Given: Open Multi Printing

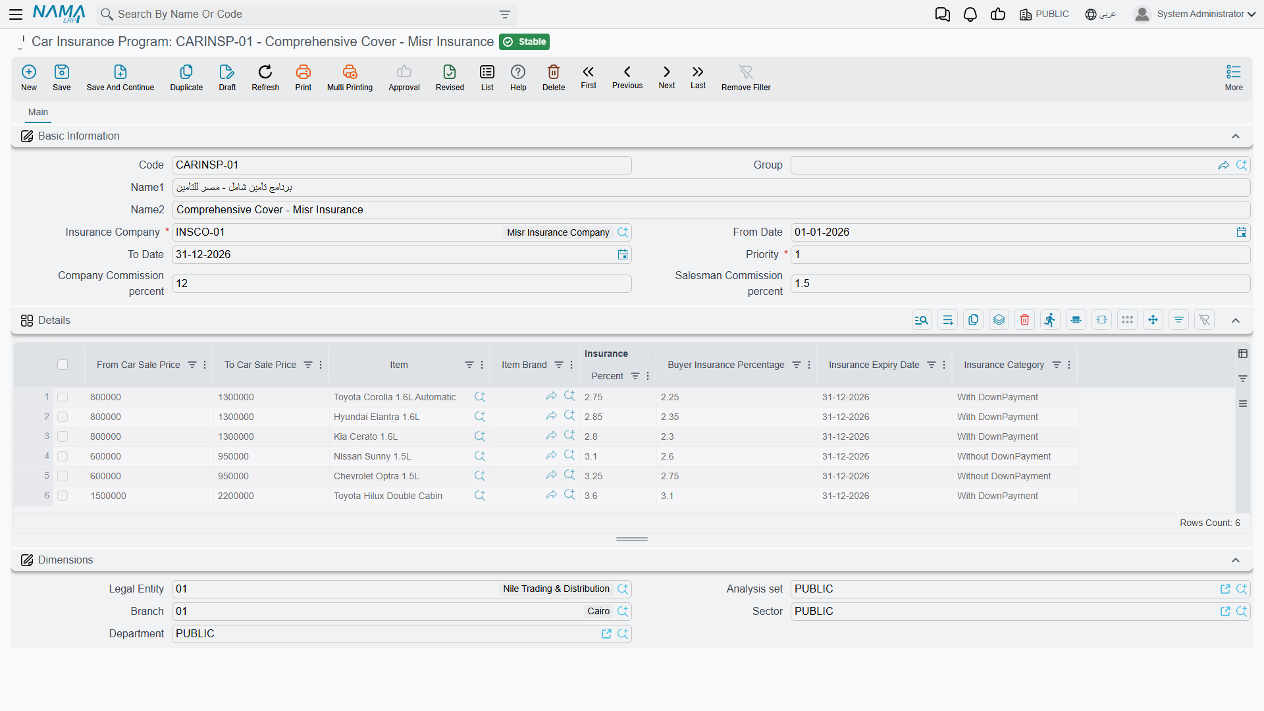Looking at the screenshot, I should (350, 78).
